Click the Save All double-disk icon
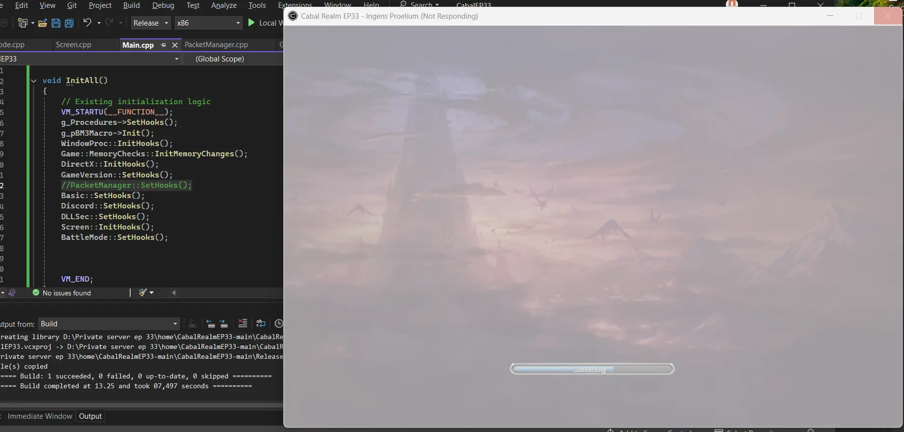904x432 pixels. click(69, 23)
